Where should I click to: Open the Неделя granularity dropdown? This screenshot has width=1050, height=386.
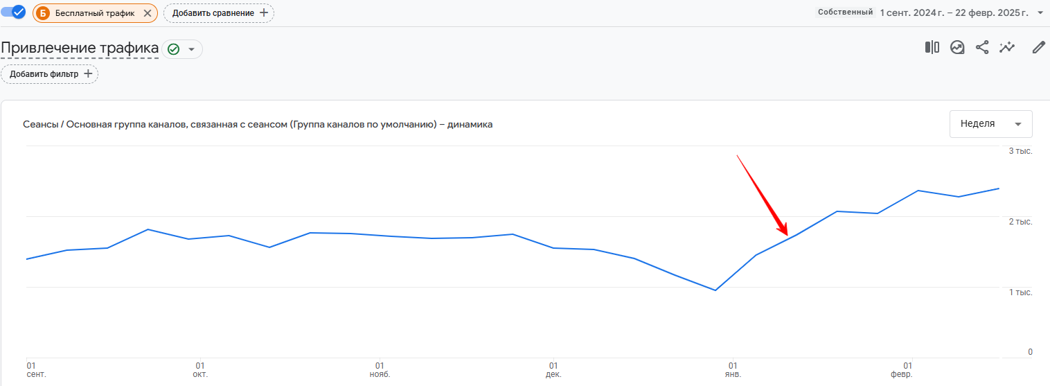coord(991,124)
